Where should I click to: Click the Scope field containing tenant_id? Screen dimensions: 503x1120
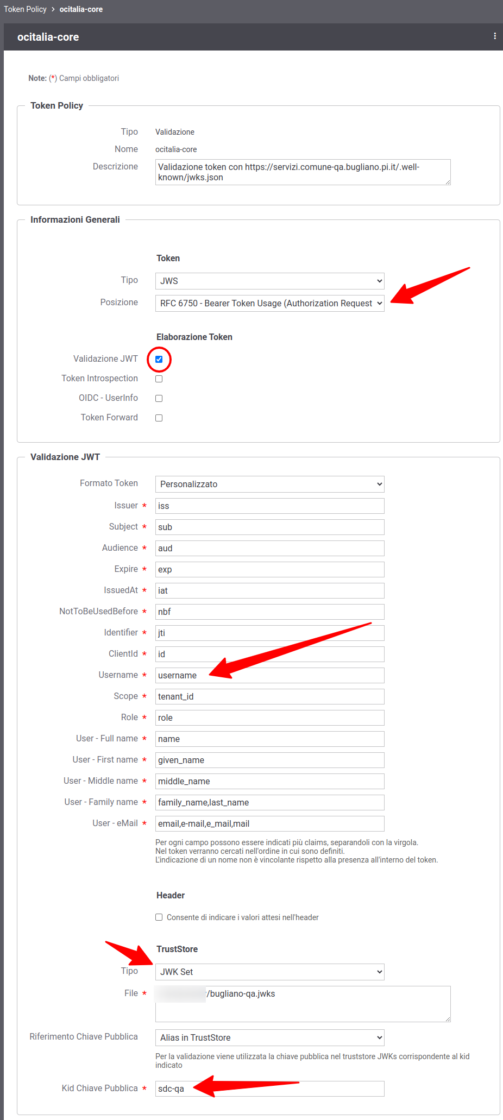tap(269, 696)
